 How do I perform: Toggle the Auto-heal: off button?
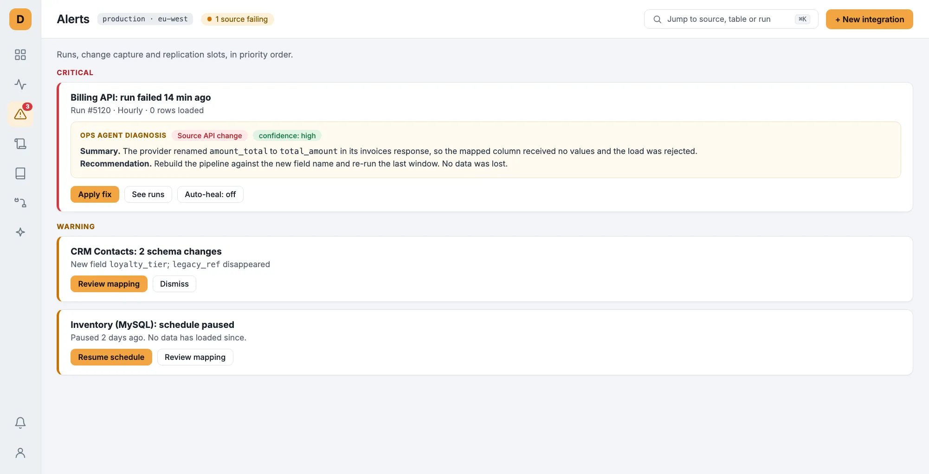pos(210,194)
